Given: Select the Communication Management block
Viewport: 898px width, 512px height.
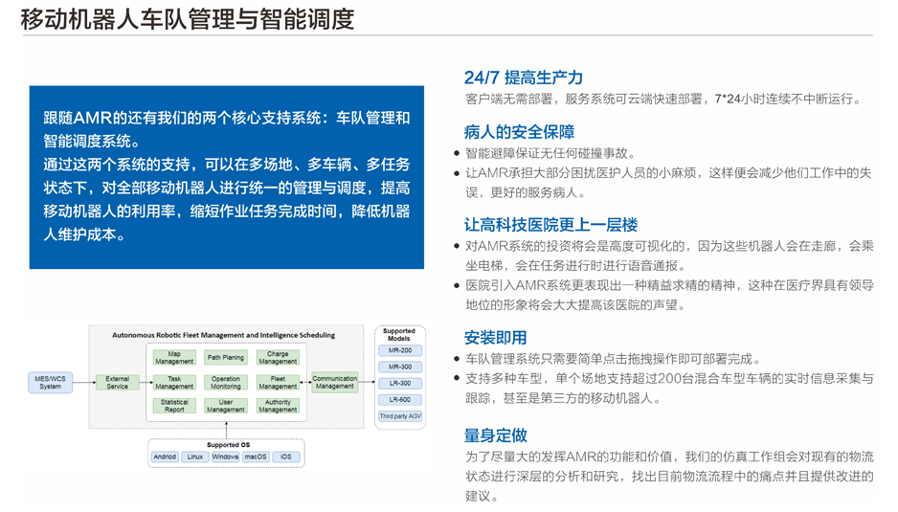Looking at the screenshot, I should click(335, 383).
